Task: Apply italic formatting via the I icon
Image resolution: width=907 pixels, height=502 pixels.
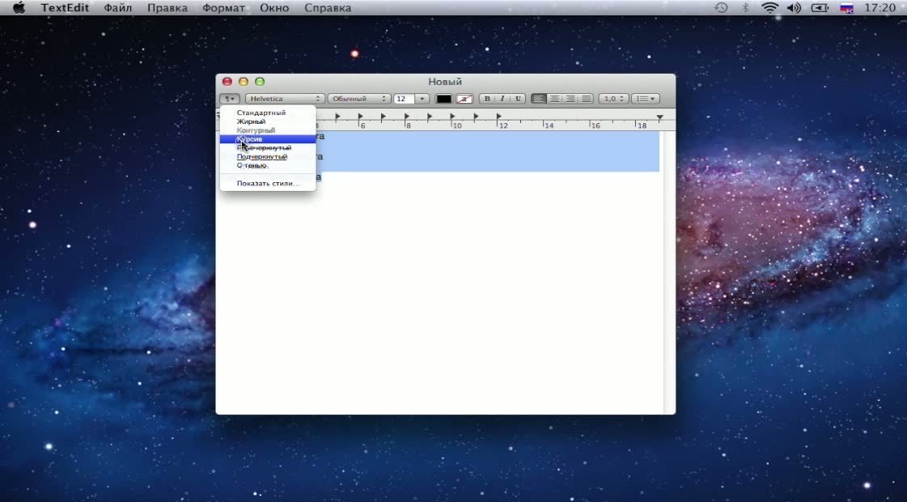Action: (x=502, y=98)
